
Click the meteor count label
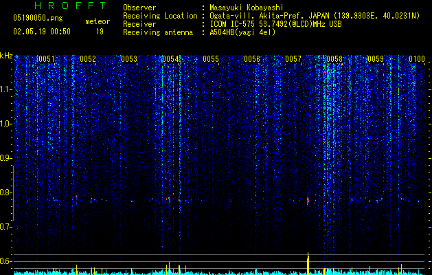[x=98, y=21]
